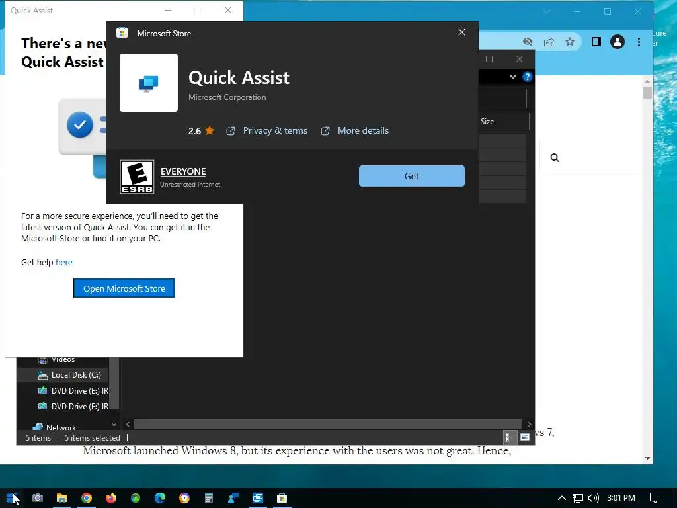
Task: Open the notification center icon
Action: click(655, 498)
